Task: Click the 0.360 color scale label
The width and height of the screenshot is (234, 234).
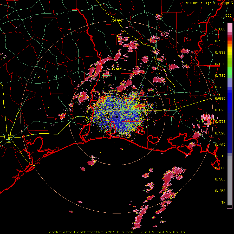Action: click(220, 168)
